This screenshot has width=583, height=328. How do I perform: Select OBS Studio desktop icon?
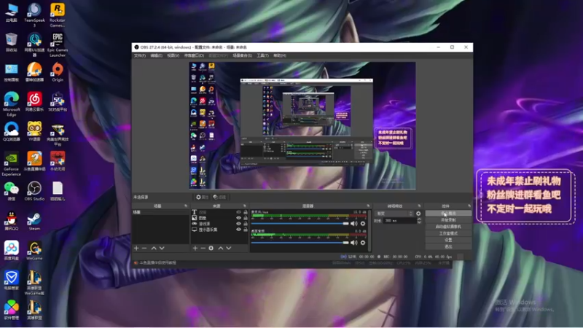click(x=34, y=191)
